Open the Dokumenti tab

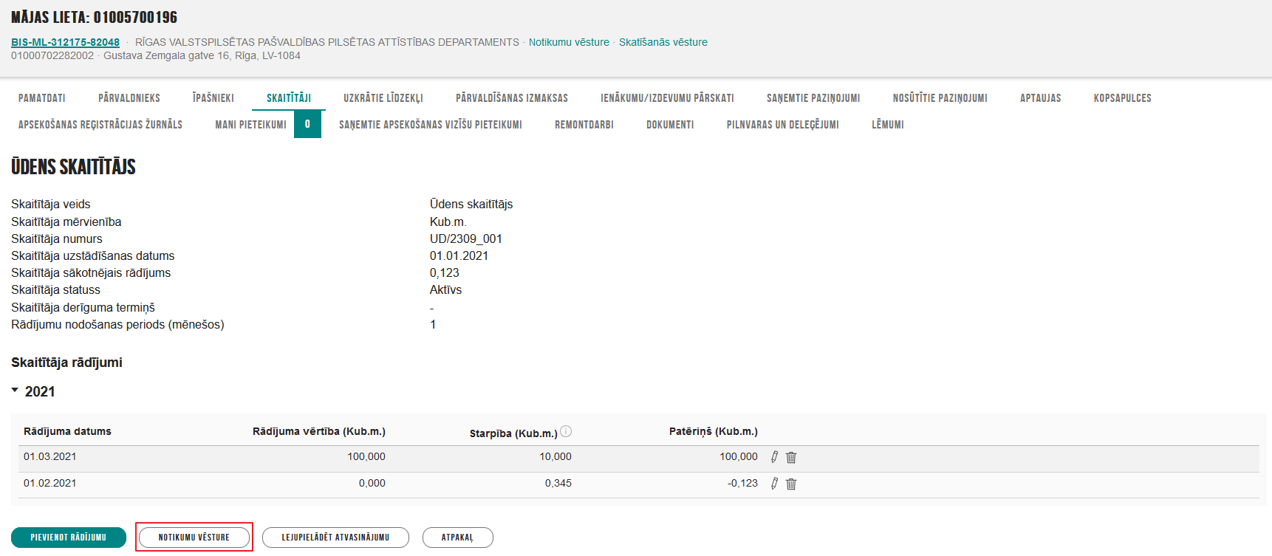(x=670, y=124)
